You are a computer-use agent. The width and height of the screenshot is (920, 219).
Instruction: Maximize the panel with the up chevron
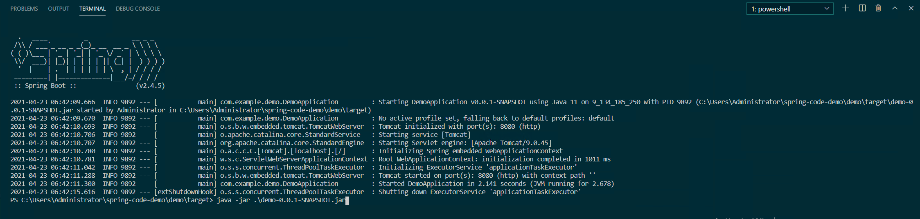point(895,9)
